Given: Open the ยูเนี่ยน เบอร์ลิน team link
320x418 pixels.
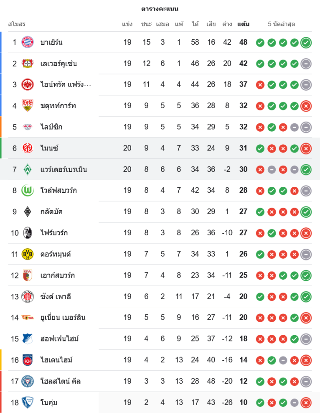Looking at the screenshot, I should pos(63,318).
